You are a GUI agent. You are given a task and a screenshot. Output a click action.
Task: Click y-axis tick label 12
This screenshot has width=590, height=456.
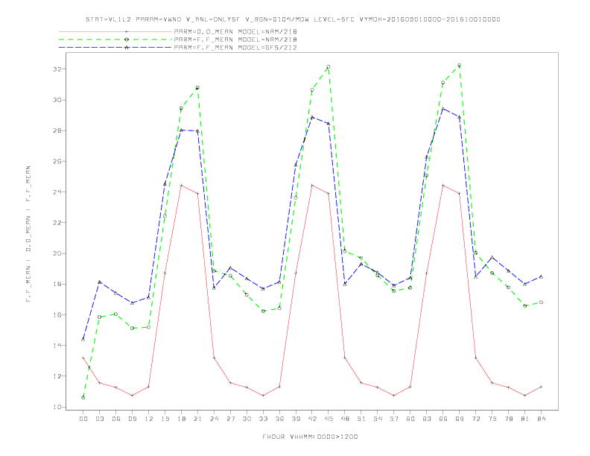[57, 376]
